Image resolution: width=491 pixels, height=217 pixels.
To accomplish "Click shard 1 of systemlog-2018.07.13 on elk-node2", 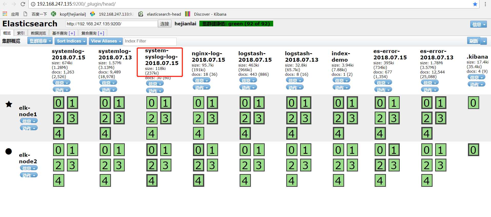I will pos(119,150).
